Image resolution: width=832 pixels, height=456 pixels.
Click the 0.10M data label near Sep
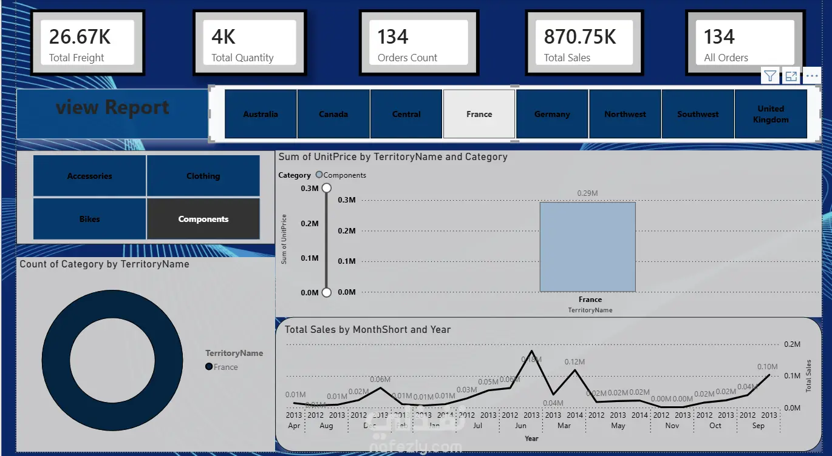(767, 367)
